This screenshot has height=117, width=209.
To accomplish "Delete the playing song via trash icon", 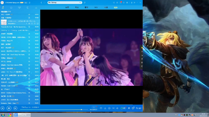I will pyautogui.click(x=35, y=24).
